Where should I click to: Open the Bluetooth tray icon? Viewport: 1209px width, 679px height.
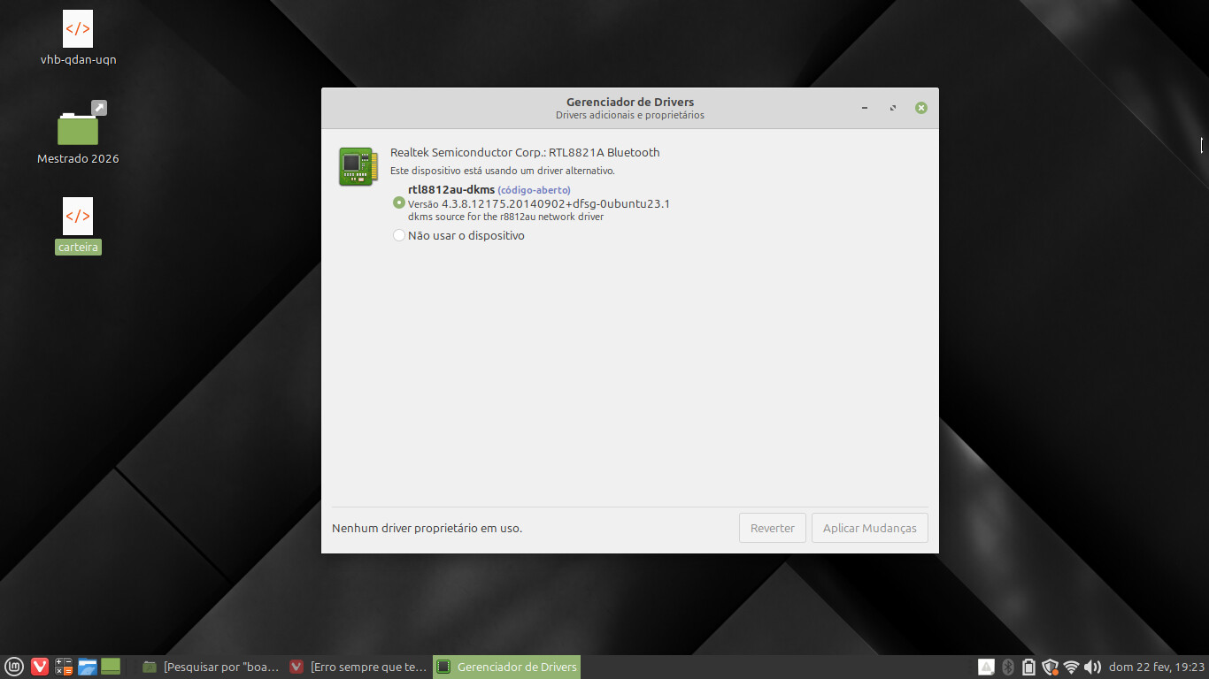(x=1007, y=667)
